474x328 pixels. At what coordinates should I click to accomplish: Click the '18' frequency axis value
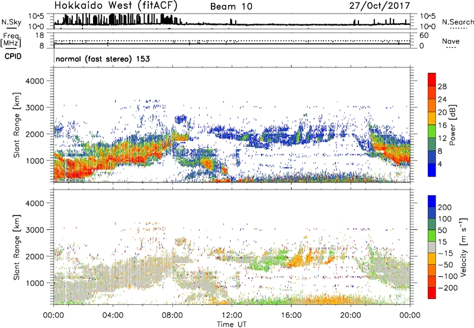pos(40,36)
